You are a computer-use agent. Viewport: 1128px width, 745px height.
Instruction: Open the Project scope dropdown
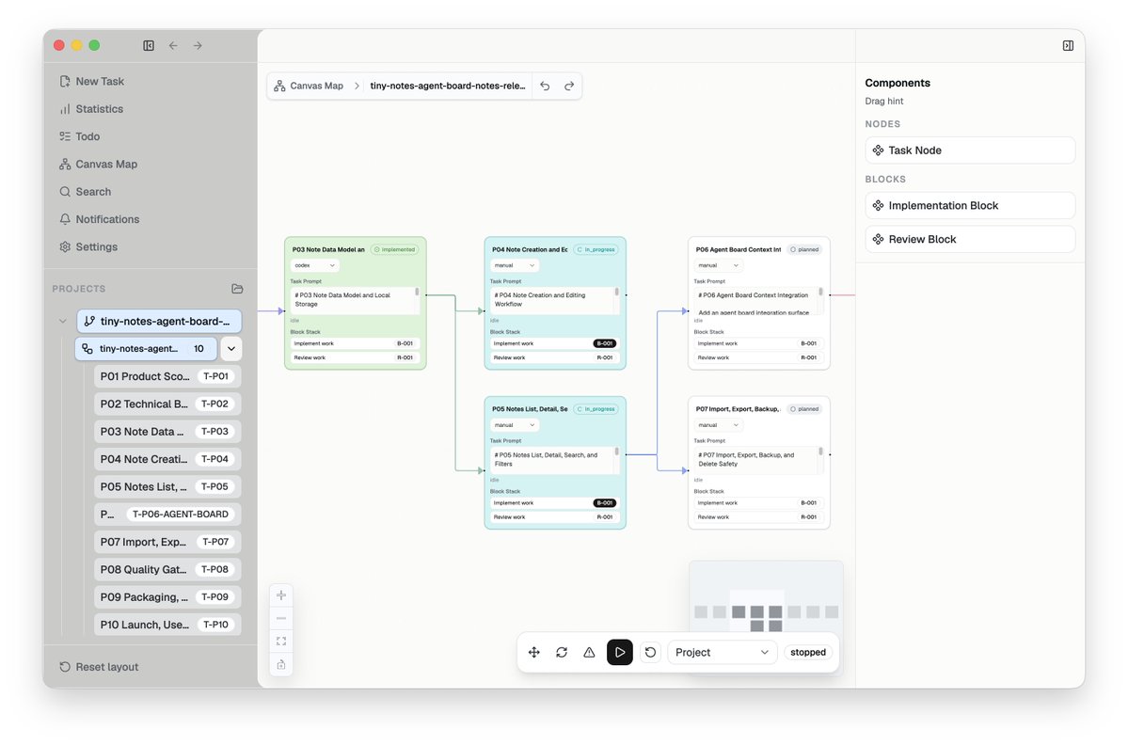pyautogui.click(x=723, y=652)
